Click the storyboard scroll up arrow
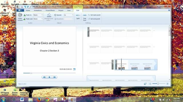 (x=169, y=25)
